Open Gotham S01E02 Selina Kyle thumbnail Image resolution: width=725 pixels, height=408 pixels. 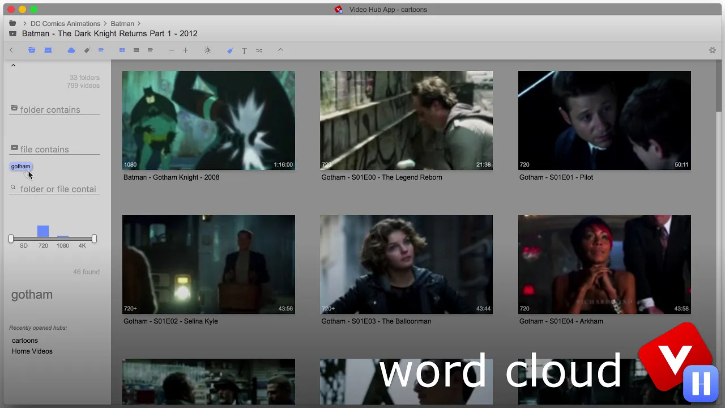point(208,264)
